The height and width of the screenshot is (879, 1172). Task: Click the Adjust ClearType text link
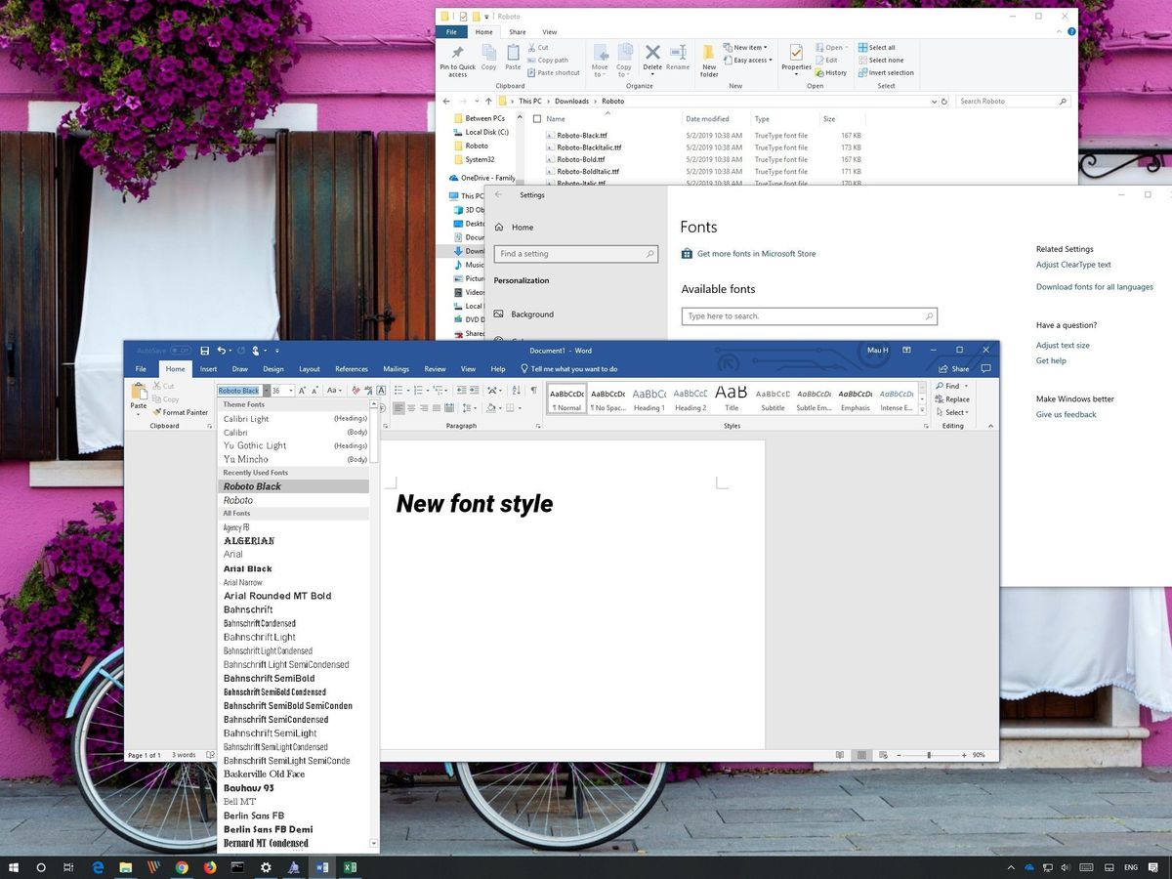(1073, 264)
